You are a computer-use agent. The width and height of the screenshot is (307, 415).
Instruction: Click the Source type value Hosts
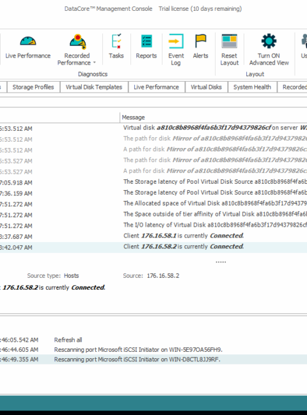tap(72, 276)
